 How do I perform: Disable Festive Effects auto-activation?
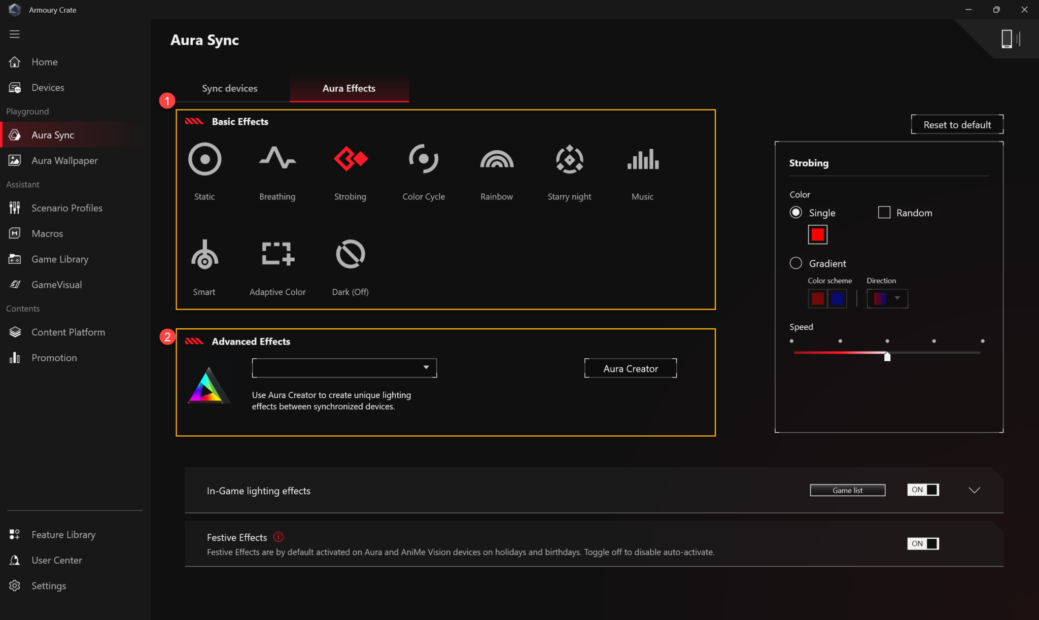pos(922,543)
